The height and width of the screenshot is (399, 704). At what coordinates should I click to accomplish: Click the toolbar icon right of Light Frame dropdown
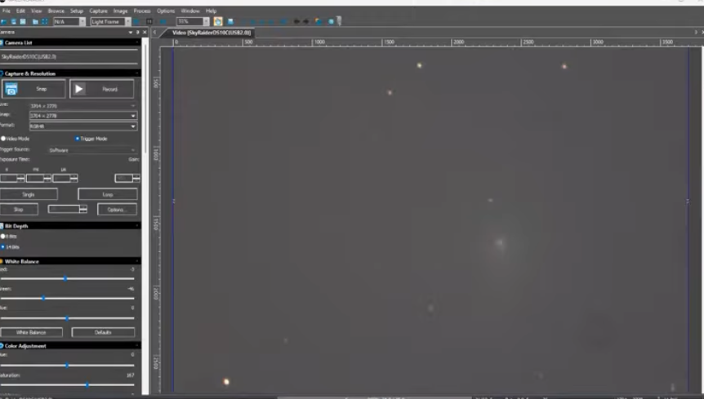(136, 21)
